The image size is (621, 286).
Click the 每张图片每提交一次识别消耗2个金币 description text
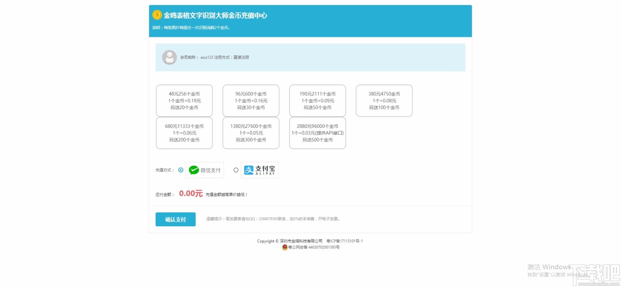(191, 28)
